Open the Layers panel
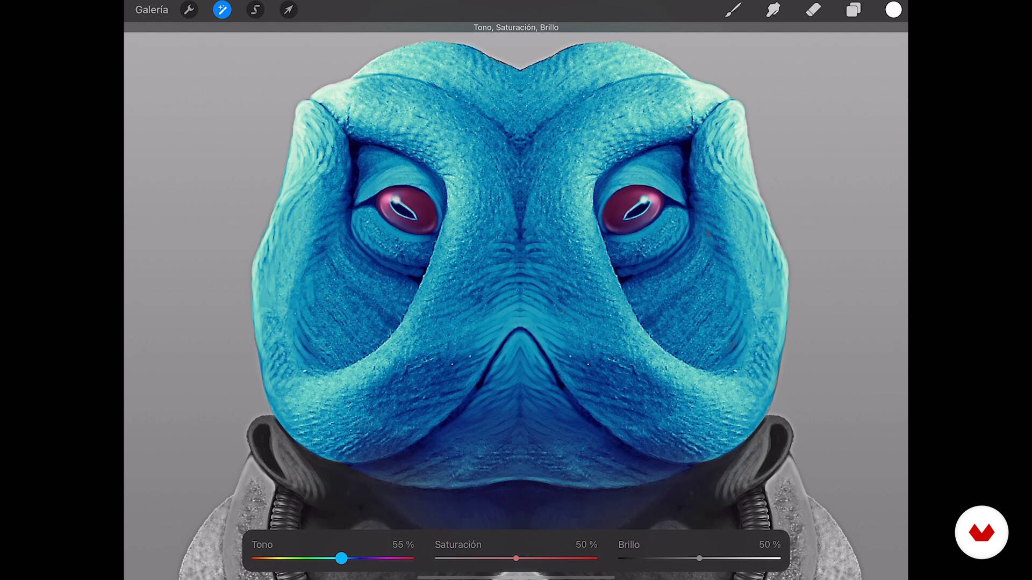1032x580 pixels. (854, 10)
